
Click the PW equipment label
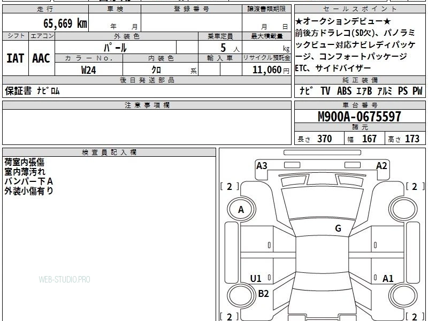[x=417, y=91]
